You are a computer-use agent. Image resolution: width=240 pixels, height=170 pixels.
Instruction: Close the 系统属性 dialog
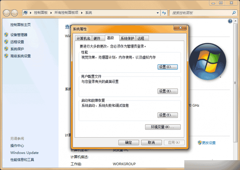click(180, 28)
